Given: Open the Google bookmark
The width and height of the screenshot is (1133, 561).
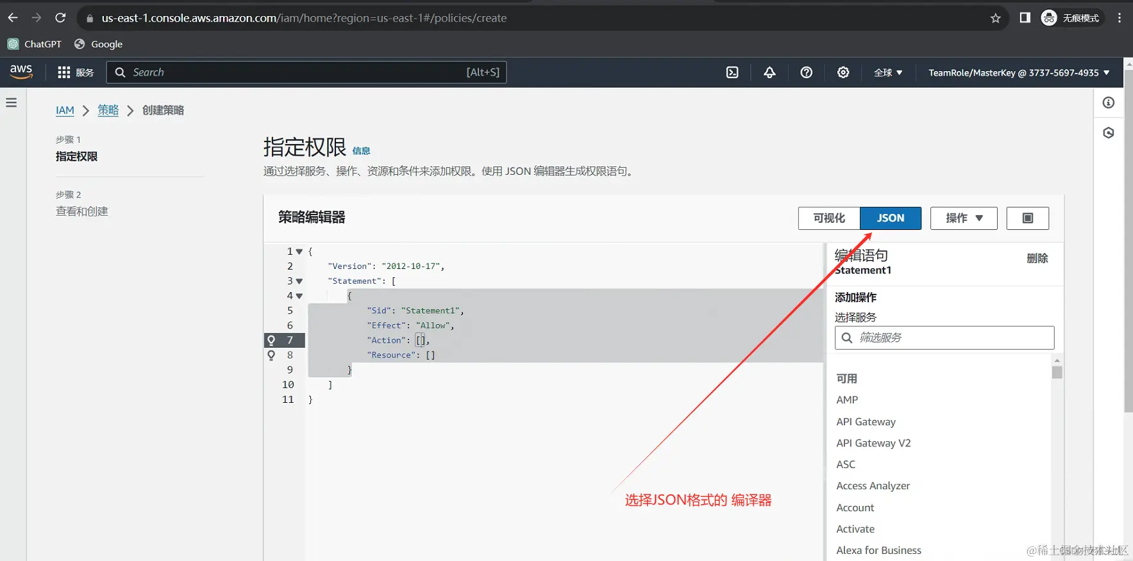Looking at the screenshot, I should click(x=98, y=44).
